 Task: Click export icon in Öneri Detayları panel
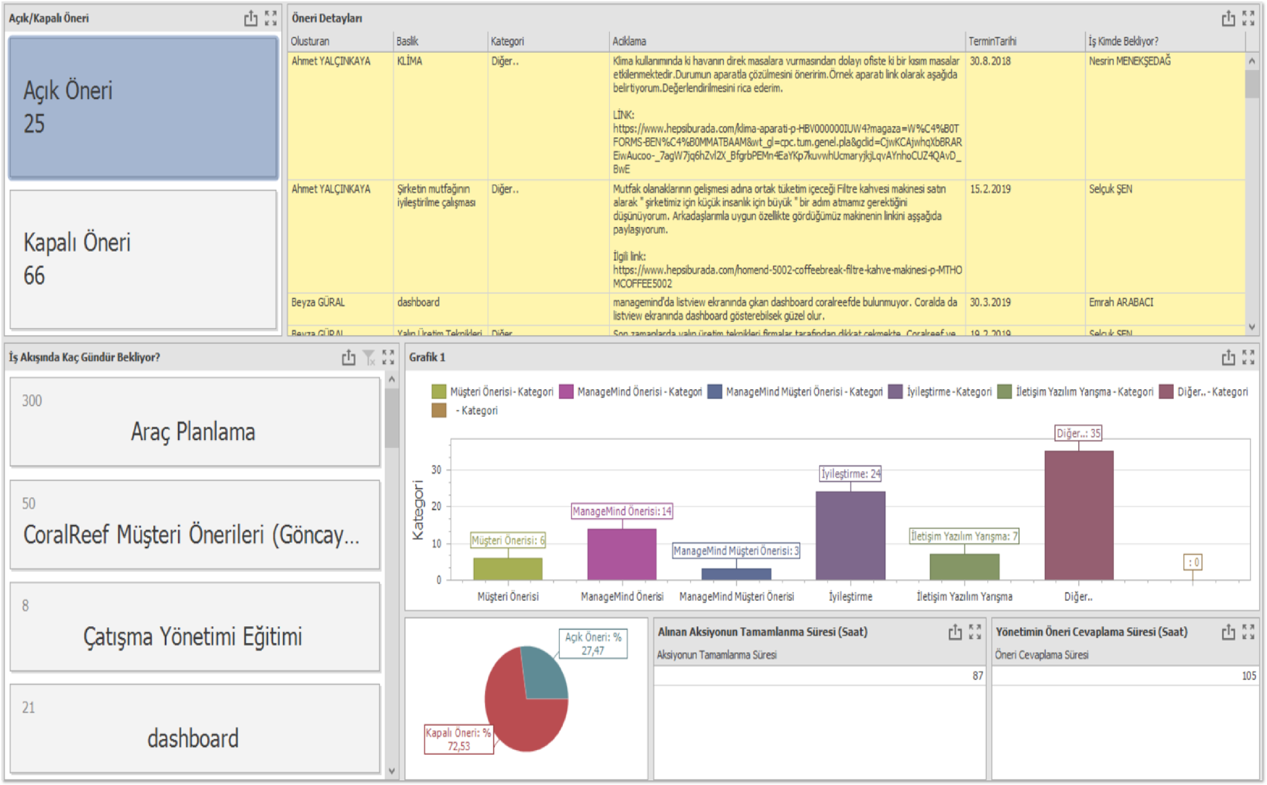click(x=1228, y=18)
